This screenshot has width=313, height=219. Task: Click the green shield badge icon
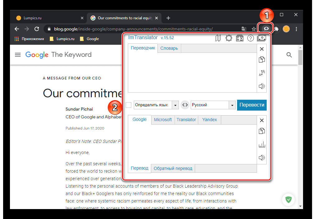(x=288, y=199)
